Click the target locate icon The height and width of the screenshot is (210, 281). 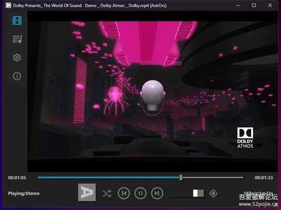click(x=213, y=194)
